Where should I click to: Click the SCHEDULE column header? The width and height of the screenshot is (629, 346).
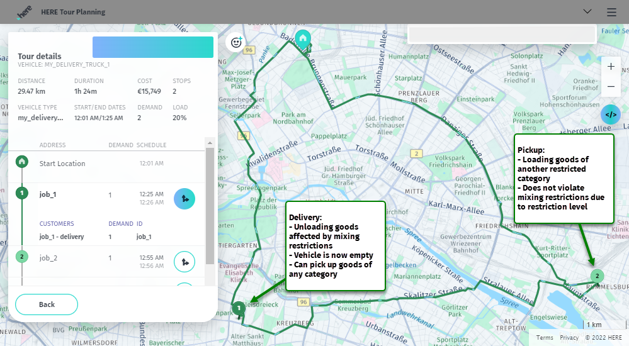(x=151, y=145)
